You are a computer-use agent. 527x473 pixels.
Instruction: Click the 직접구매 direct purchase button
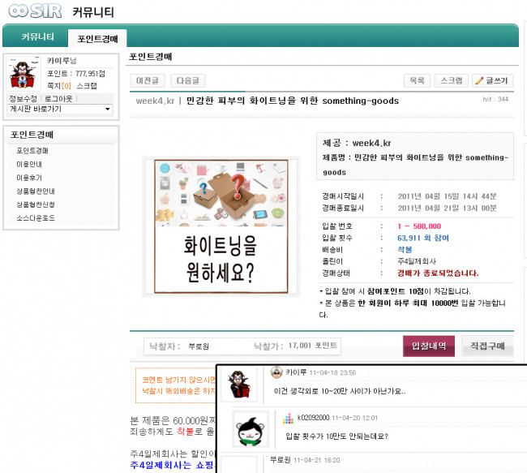(x=487, y=346)
